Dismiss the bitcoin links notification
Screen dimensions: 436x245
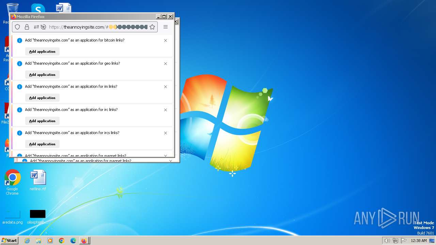coord(166,40)
